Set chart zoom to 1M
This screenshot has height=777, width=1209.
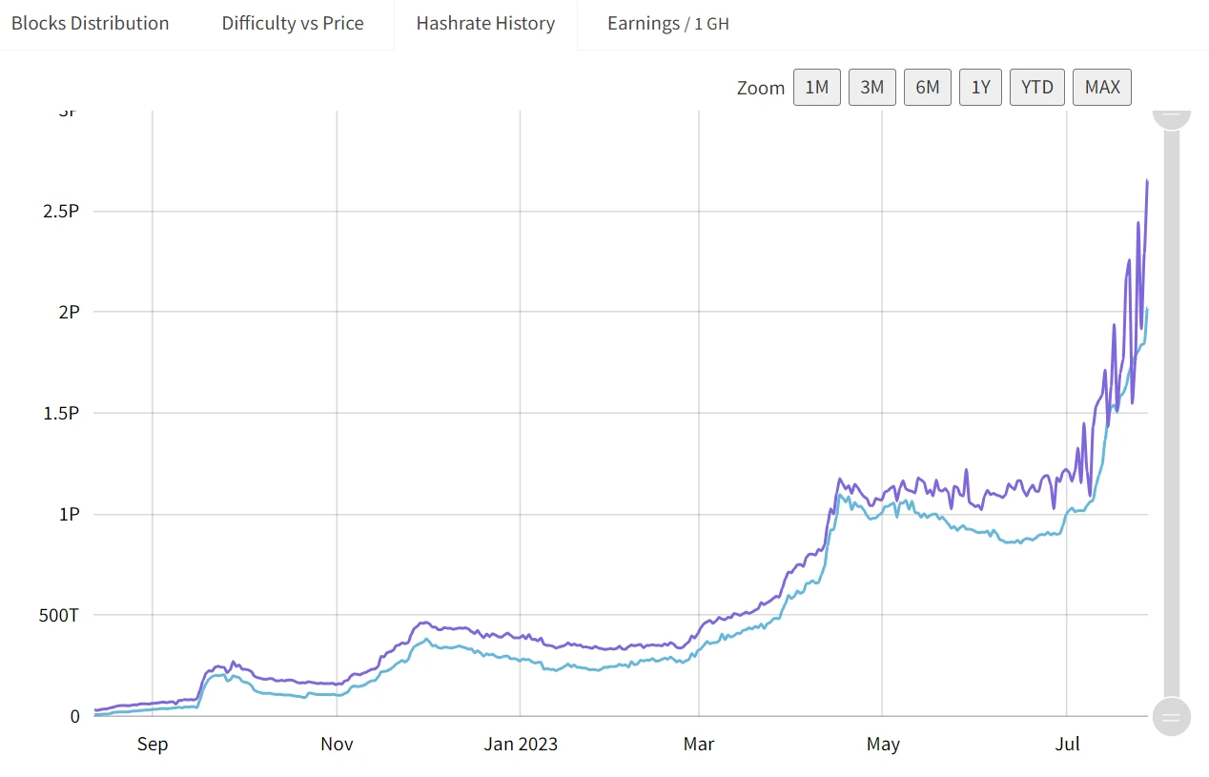coord(816,88)
